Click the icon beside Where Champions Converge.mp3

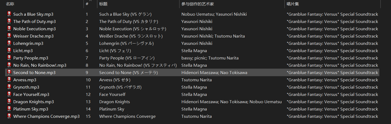pyautogui.click(x=9, y=116)
